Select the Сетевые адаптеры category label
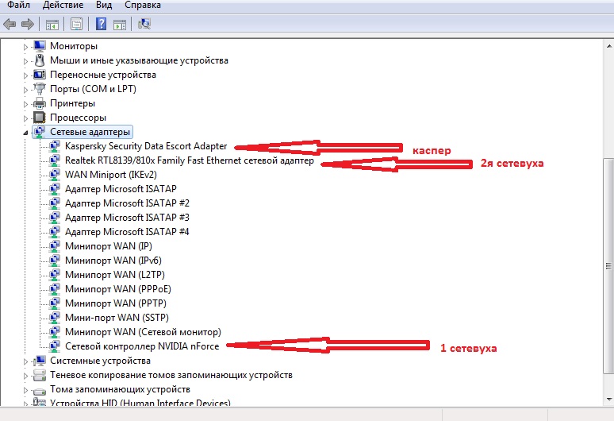The image size is (614, 421). [x=90, y=132]
